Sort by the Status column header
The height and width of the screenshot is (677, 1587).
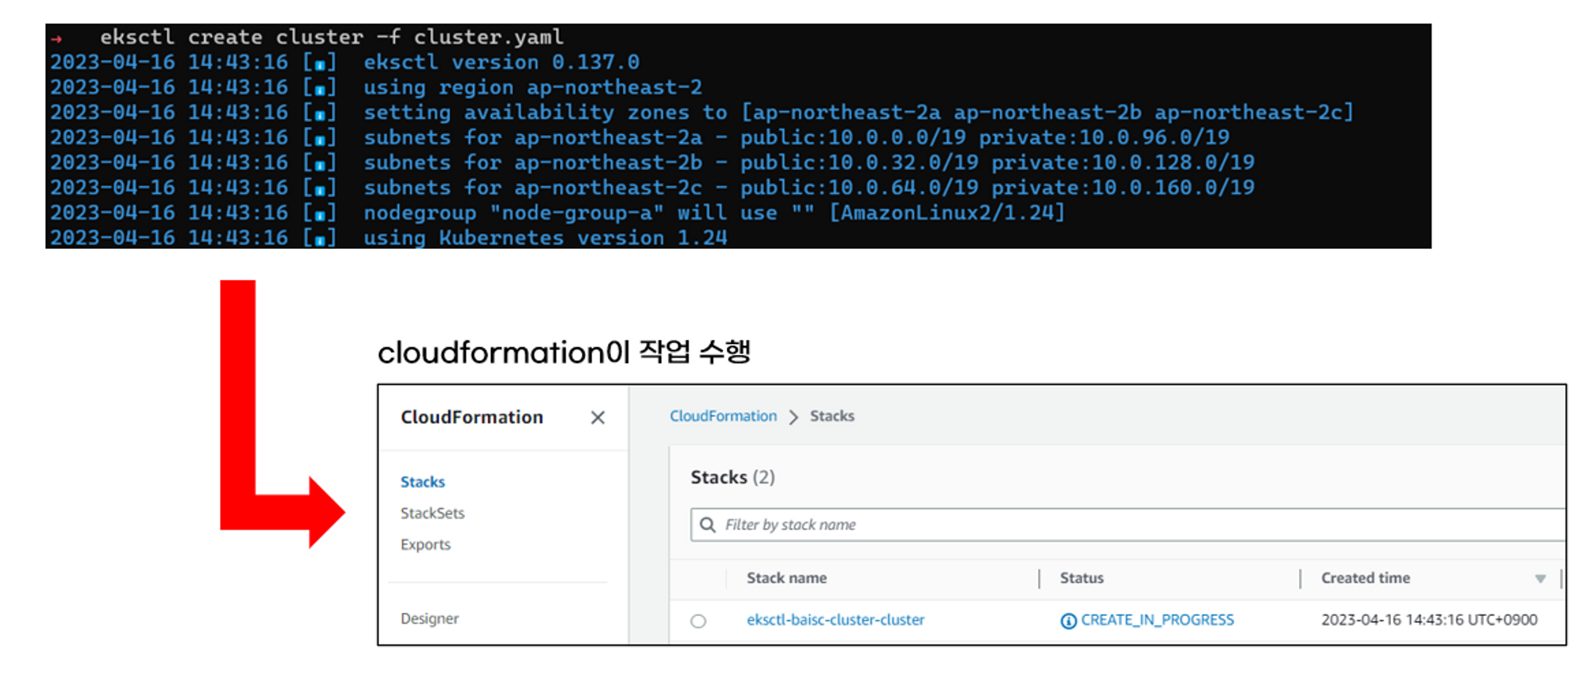click(1082, 578)
